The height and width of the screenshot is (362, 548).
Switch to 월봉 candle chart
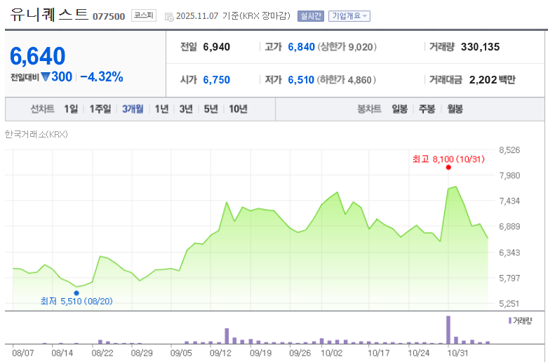pos(455,109)
